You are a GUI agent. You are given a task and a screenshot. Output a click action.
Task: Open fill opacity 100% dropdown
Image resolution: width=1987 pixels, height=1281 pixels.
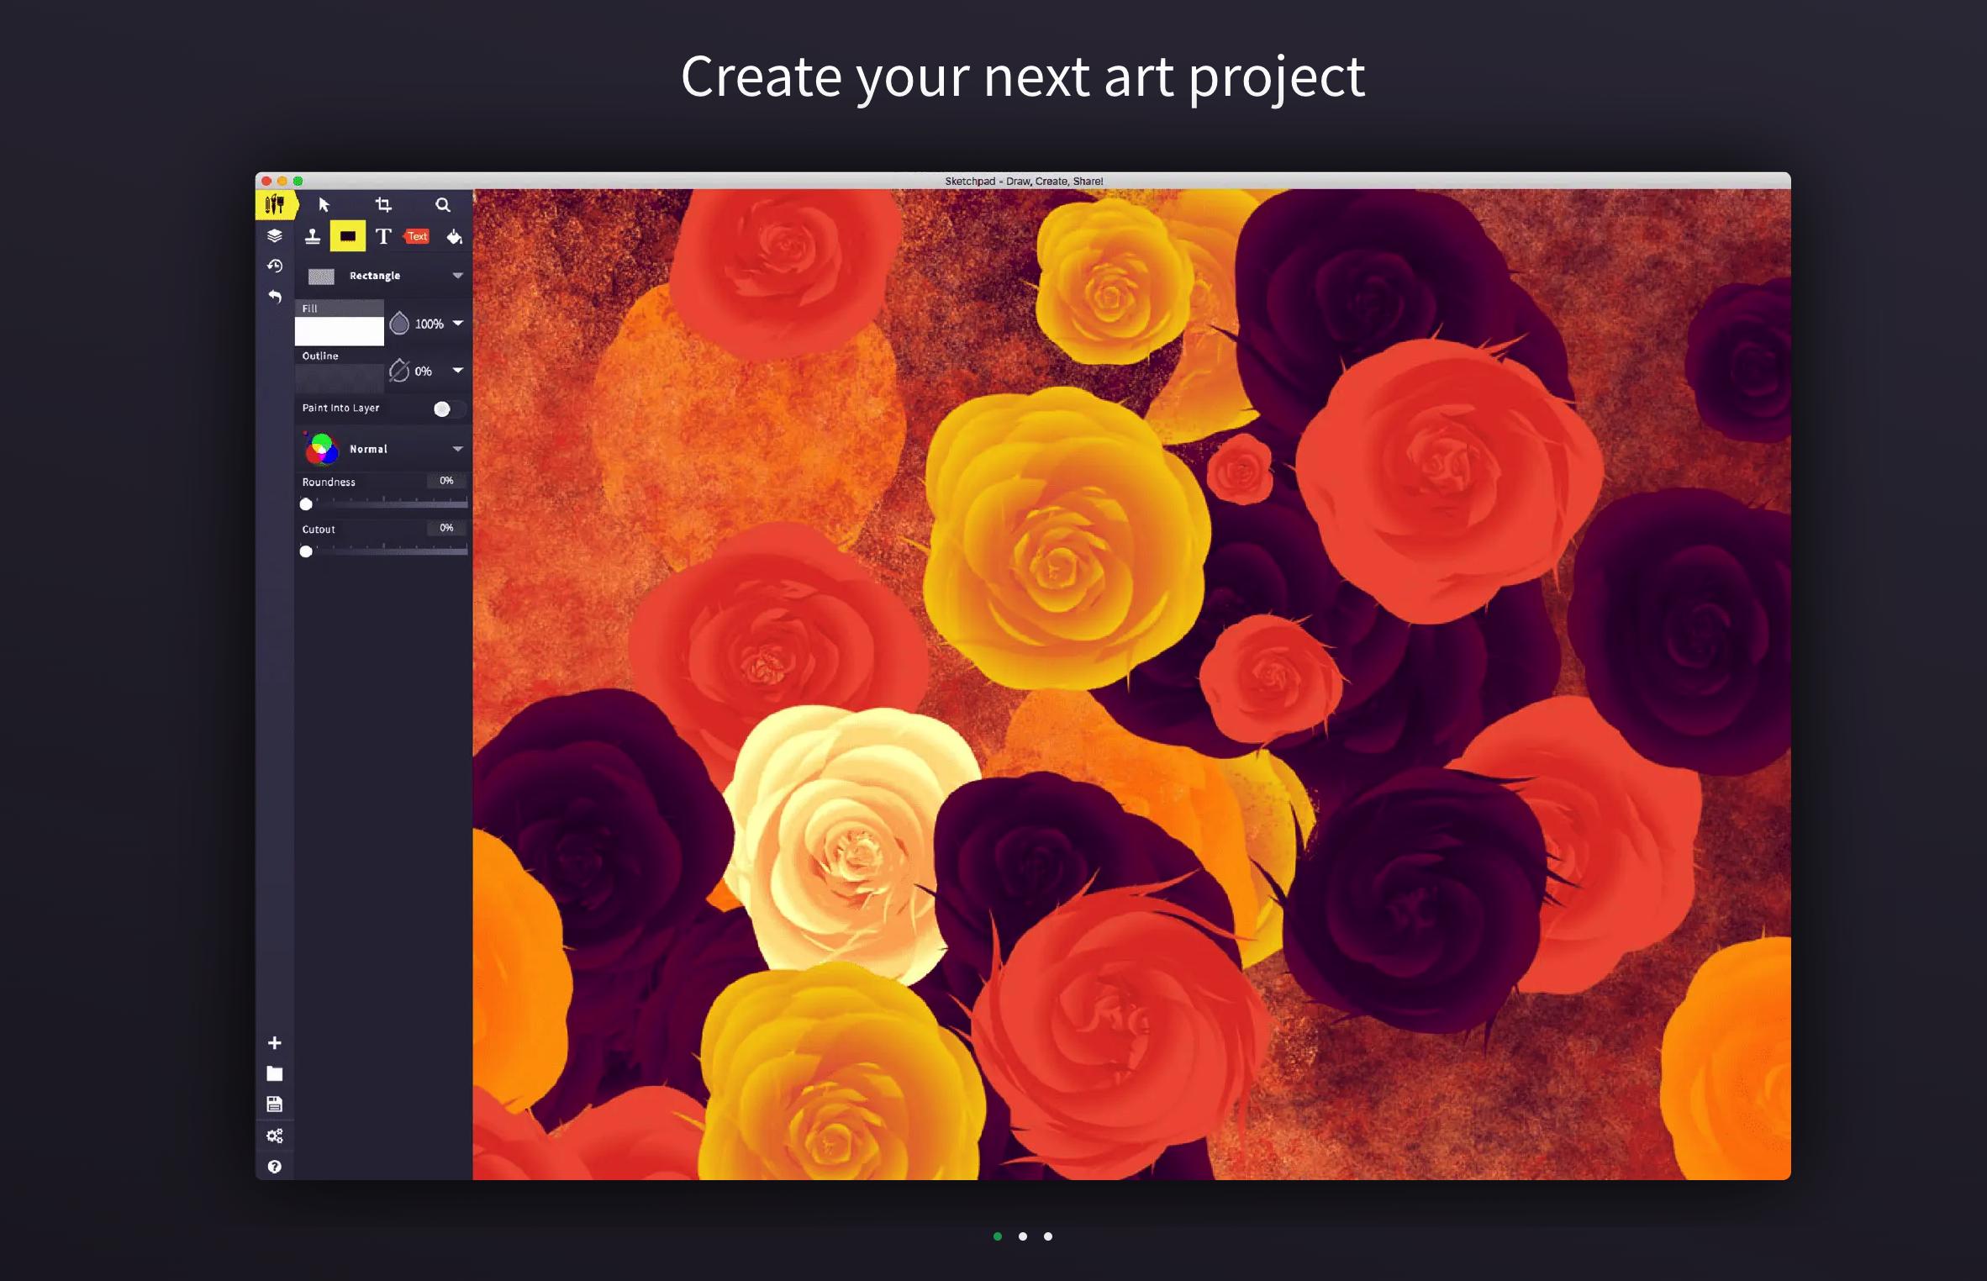click(457, 324)
